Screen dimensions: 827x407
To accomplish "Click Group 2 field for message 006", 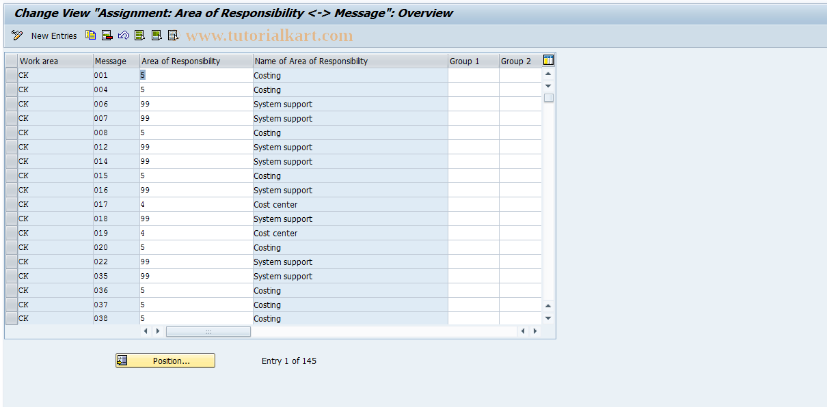I will click(520, 104).
